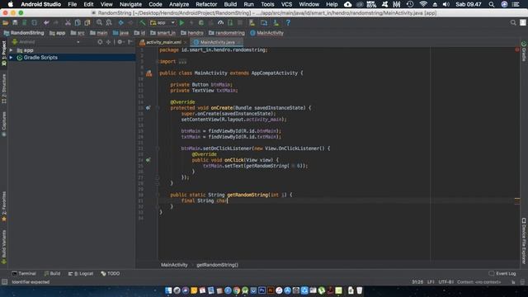Click the Collapse All icon in Project panel
The height and width of the screenshot is (297, 528).
tap(108, 42)
